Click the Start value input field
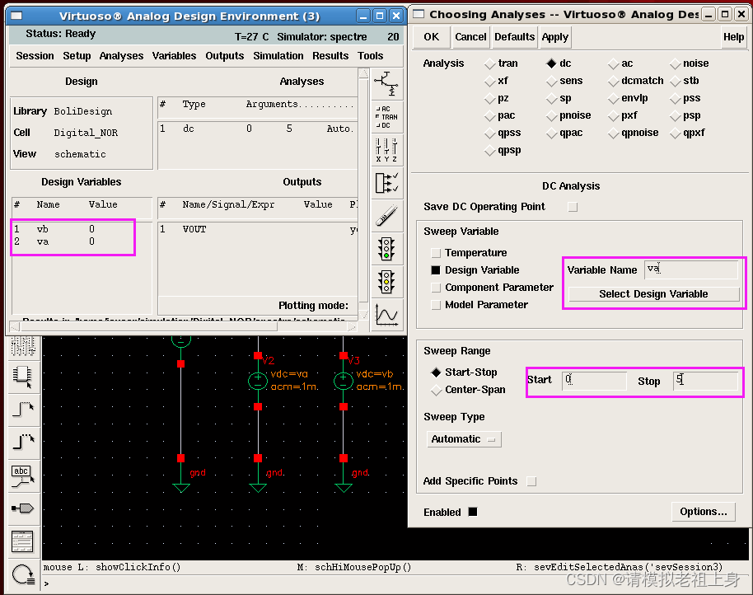This screenshot has width=753, height=595. tap(595, 381)
